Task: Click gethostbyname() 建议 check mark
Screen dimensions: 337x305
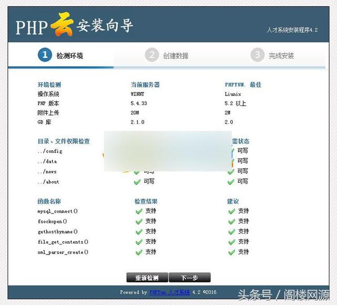Action: (232, 232)
